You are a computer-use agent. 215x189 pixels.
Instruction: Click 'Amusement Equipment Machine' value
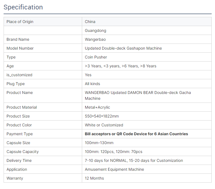(114, 169)
